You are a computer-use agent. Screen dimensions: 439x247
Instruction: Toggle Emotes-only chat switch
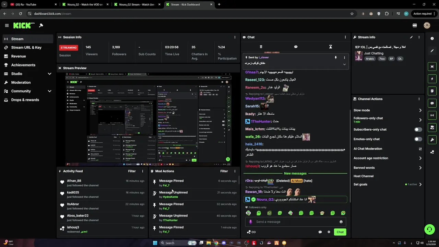418,139
